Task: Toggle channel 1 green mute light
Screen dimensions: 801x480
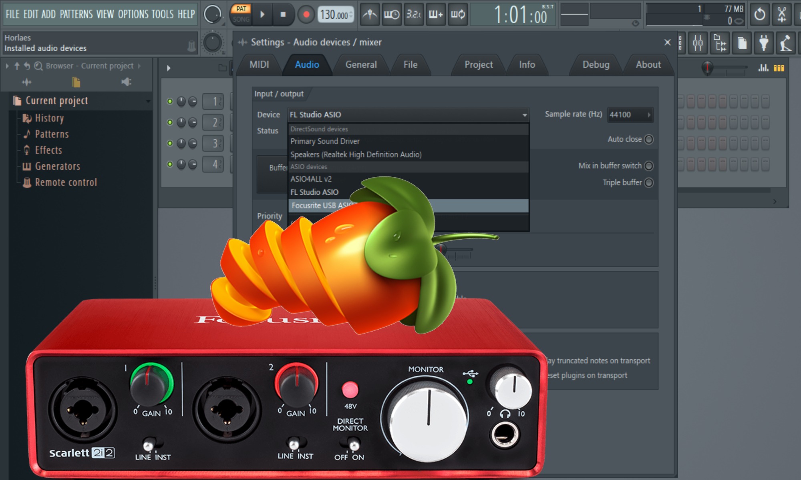Action: coord(170,102)
